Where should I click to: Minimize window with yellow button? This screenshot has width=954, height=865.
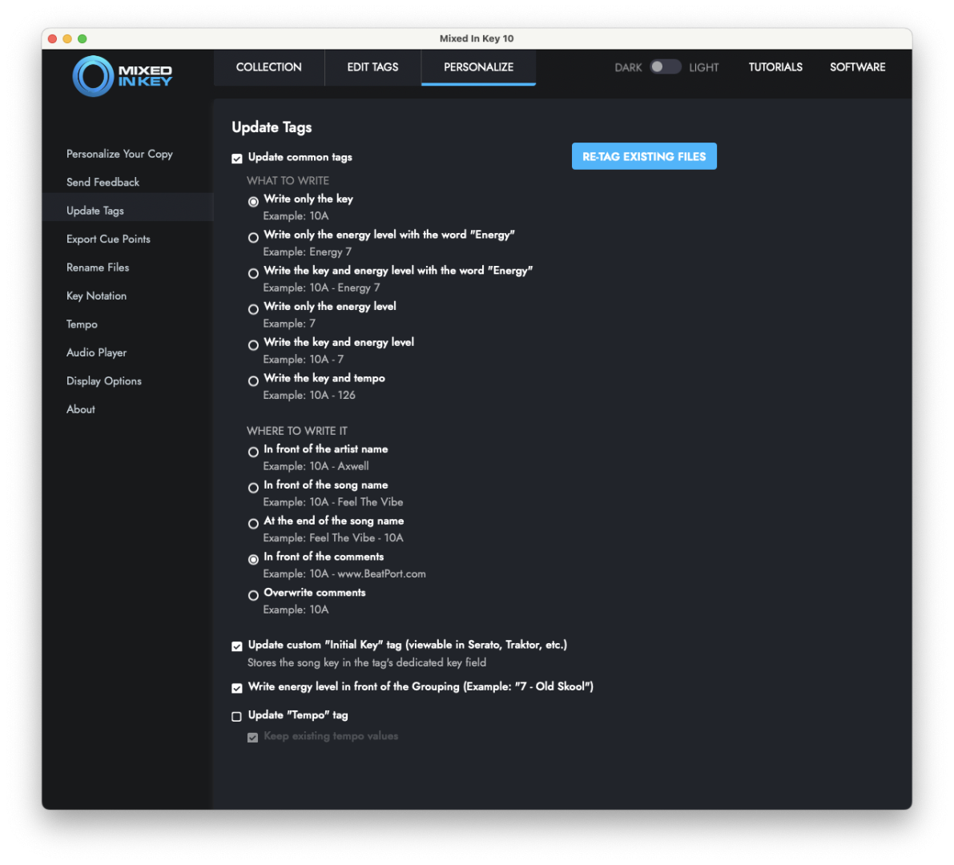point(67,39)
